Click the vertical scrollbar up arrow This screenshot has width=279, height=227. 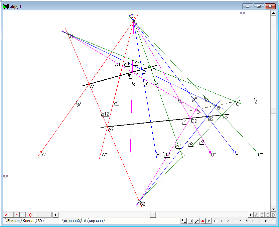[273, 13]
